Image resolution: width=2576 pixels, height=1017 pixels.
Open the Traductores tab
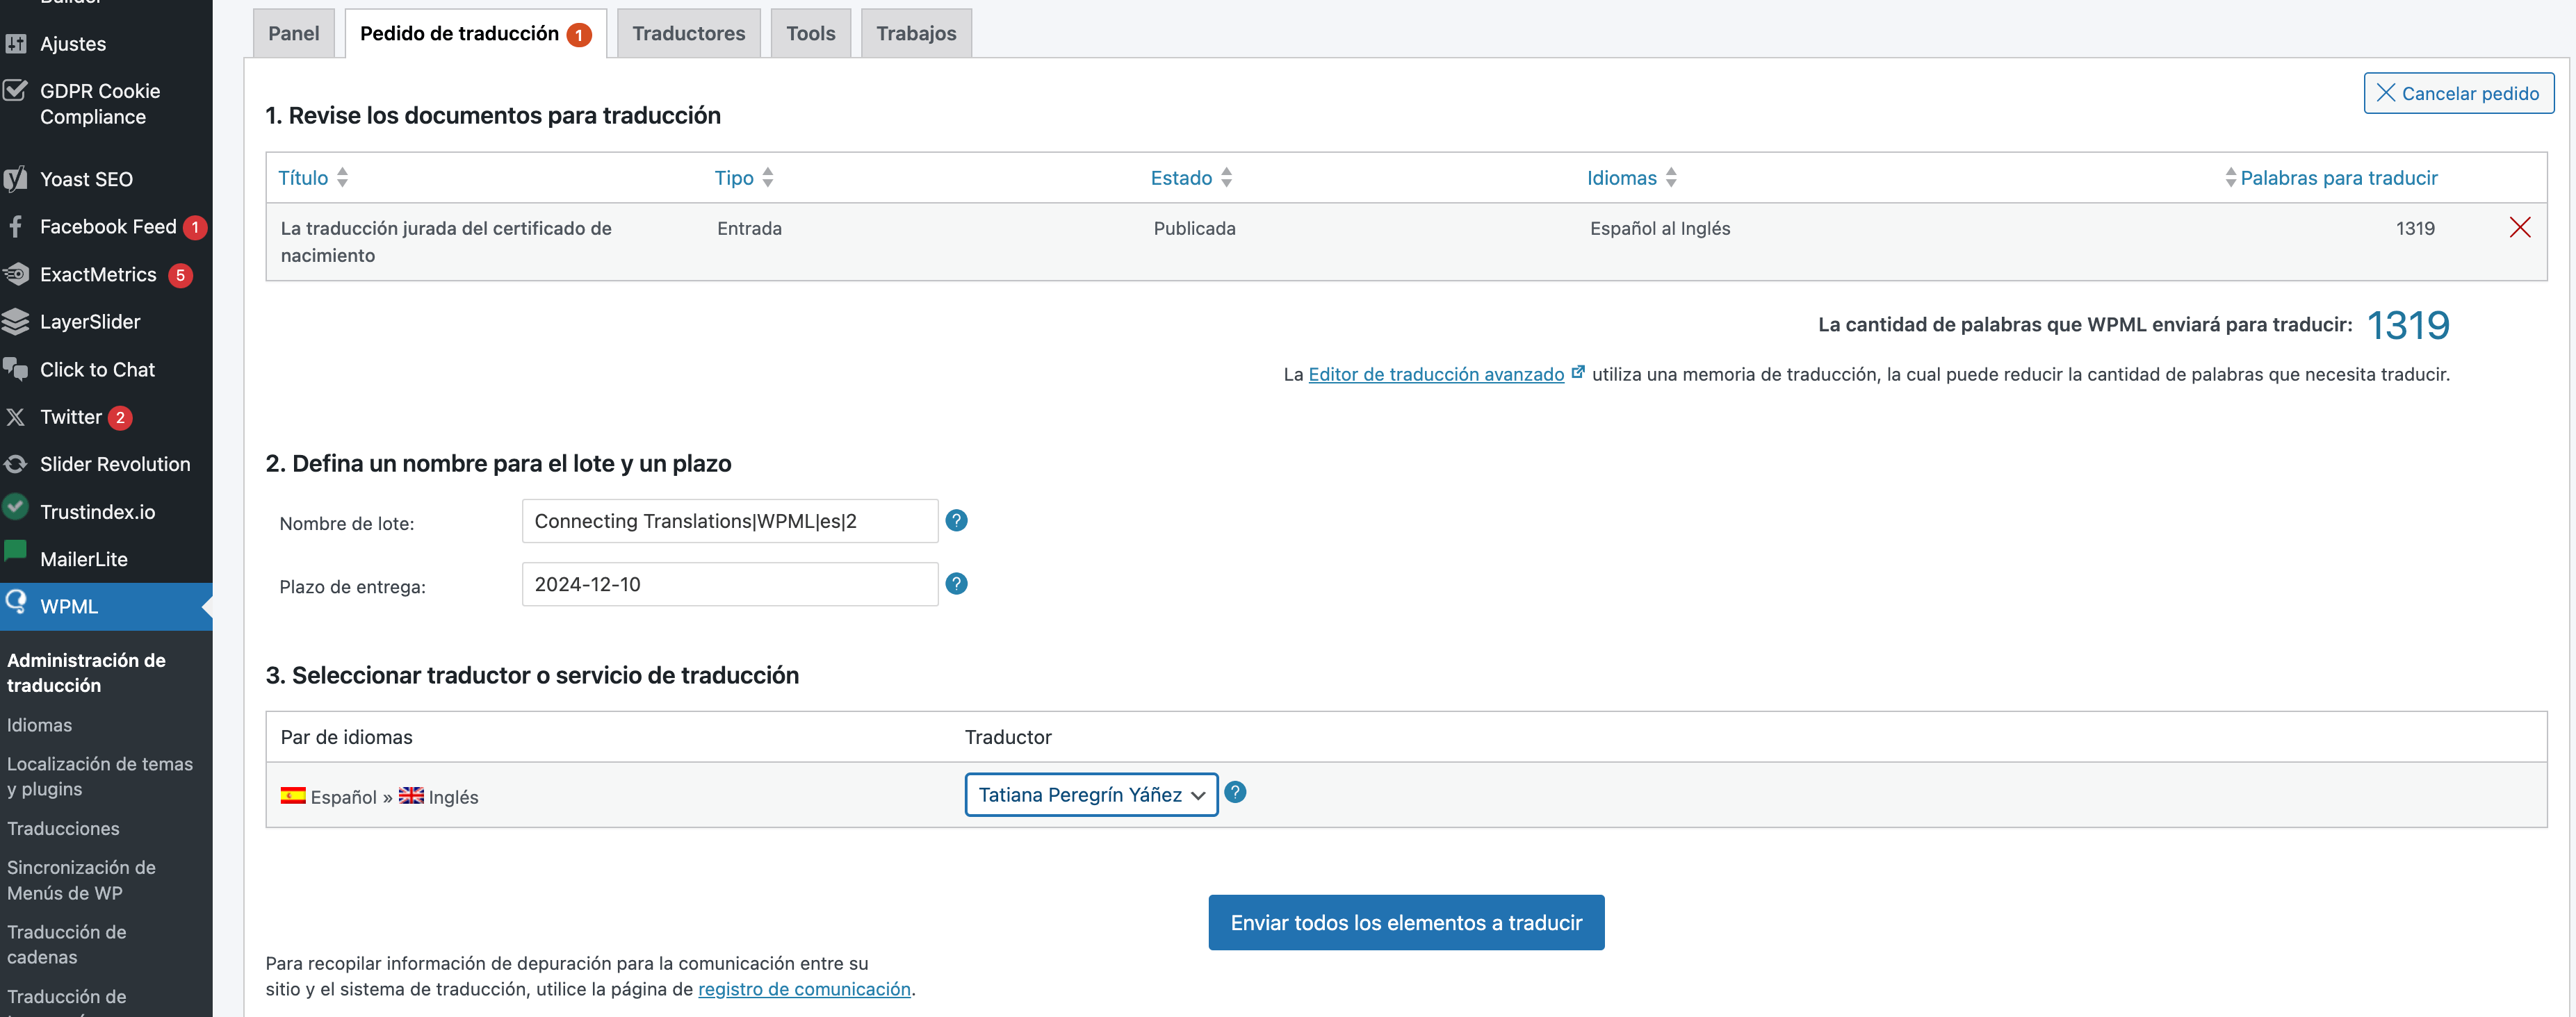tap(689, 34)
